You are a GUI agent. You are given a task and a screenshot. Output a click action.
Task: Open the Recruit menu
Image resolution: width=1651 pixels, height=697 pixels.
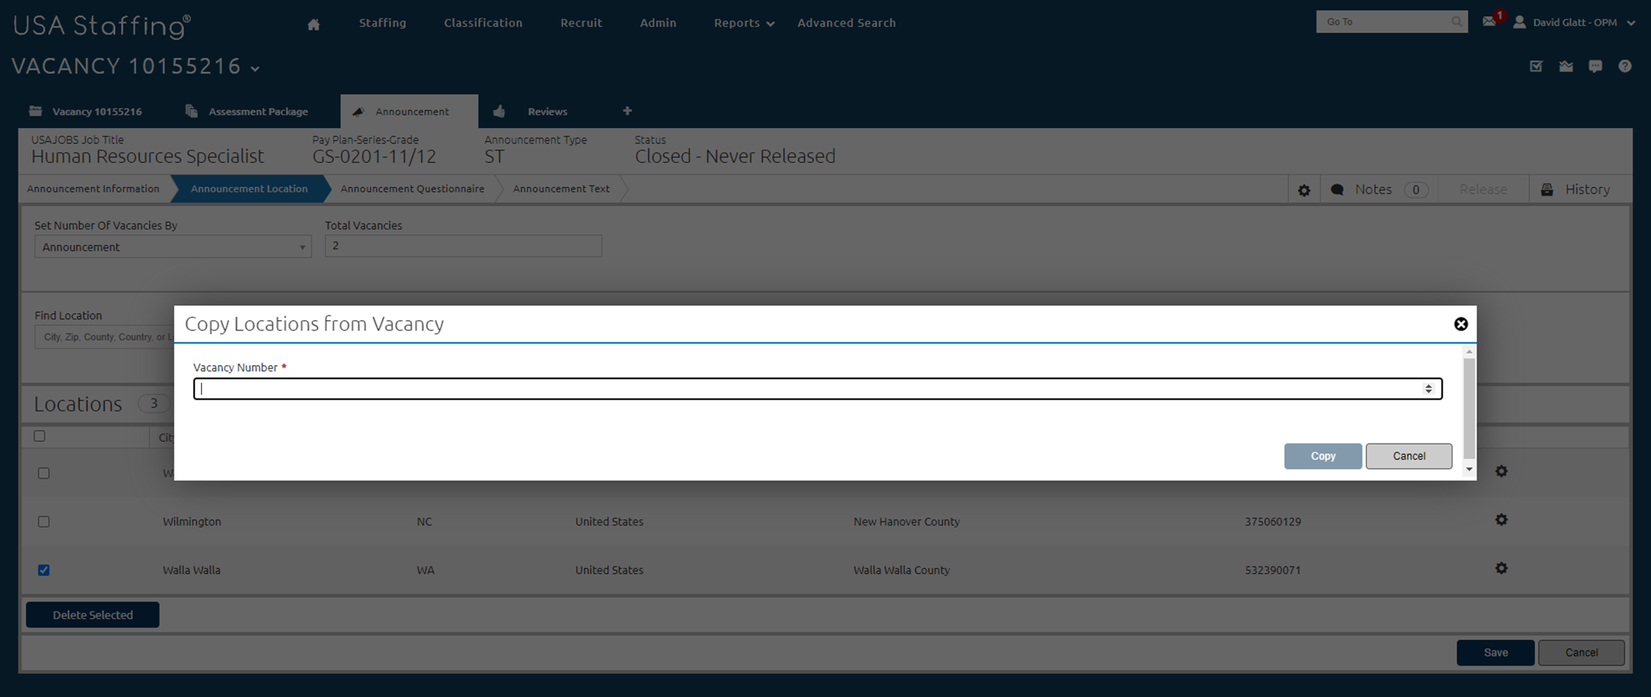coord(581,22)
